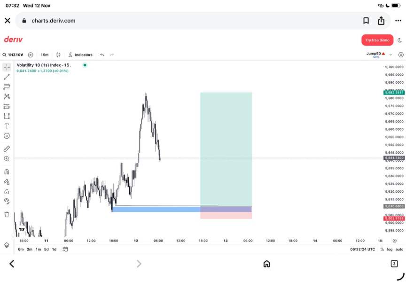Image resolution: width=406 pixels, height=282 pixels.
Task: Choose the text annotation tool
Action: (x=7, y=126)
